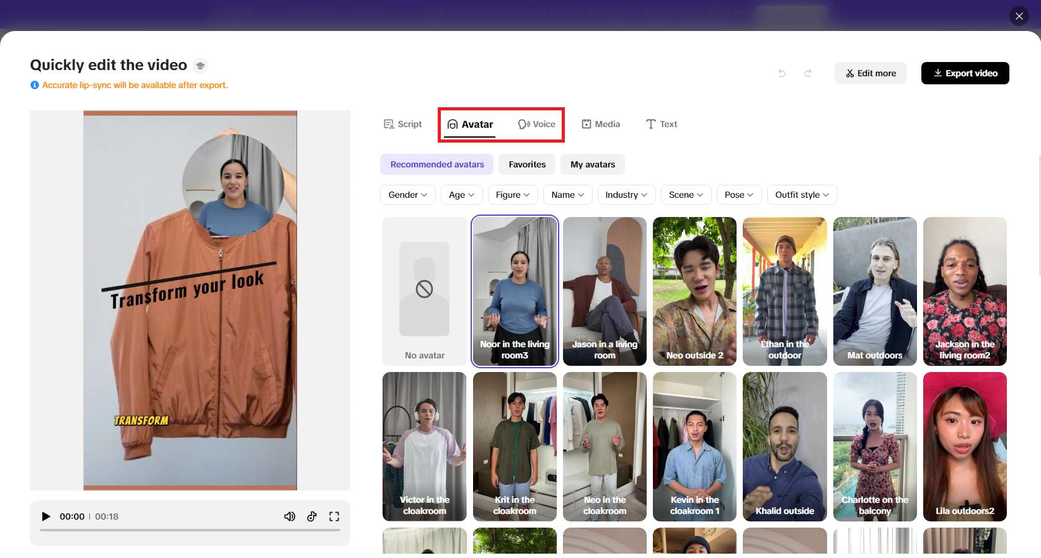
Task: Show My avatars list
Action: click(x=593, y=164)
